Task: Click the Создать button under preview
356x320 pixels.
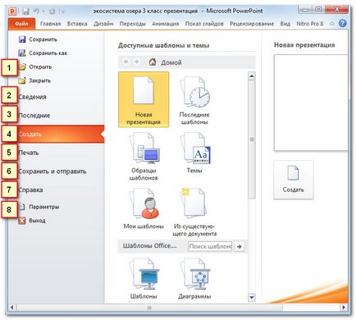Action: pos(294,180)
